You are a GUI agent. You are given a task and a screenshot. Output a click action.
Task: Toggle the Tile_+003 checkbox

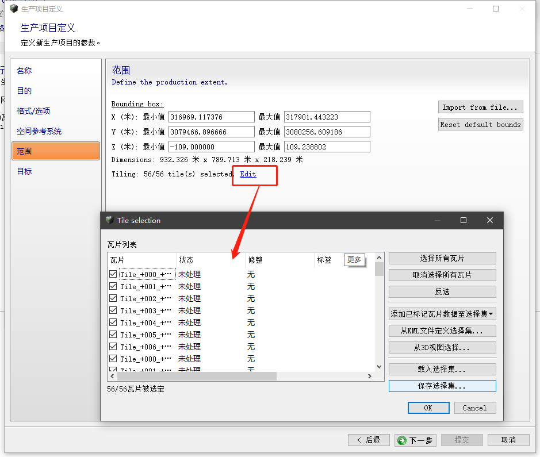[x=113, y=310]
